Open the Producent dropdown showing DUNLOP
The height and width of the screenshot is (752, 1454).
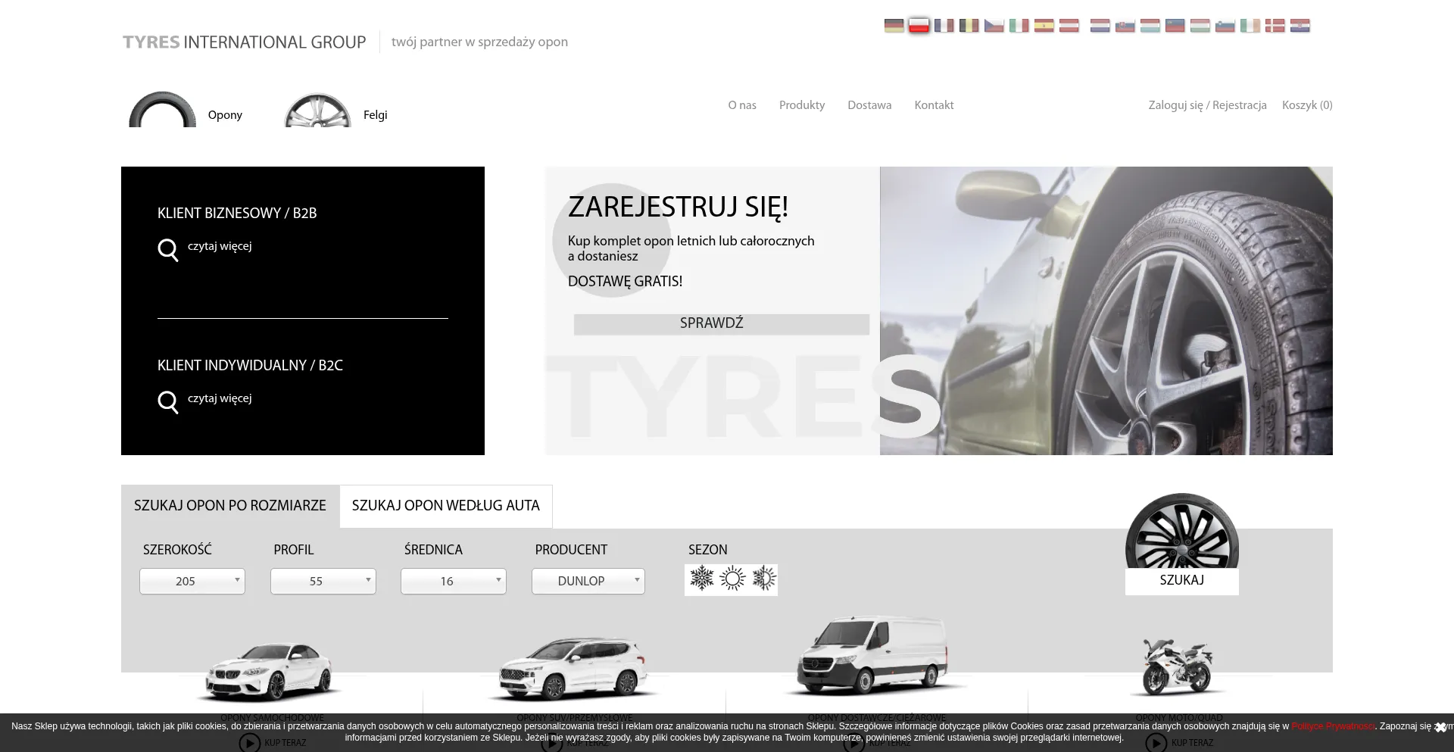coord(588,581)
